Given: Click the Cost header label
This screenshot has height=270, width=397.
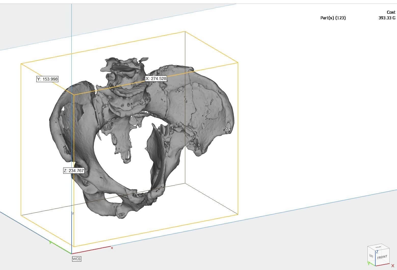Looking at the screenshot, I should 391,12.
